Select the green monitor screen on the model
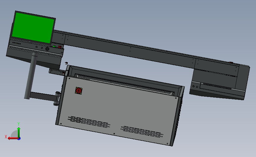Image resolution: width=256 pixels, height=157 pixels. 33,28
